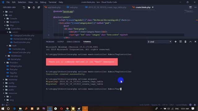Maximize the terminal panel with up chevron
Screen dimensions: 198x111
pos(191,42)
